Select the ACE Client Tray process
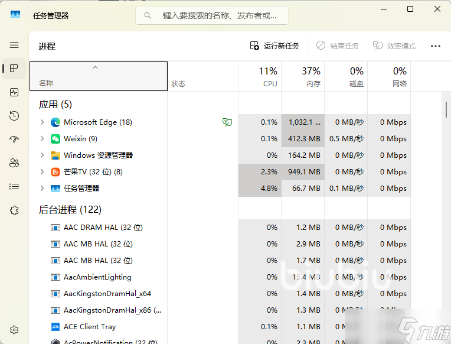The width and height of the screenshot is (451, 344). click(90, 327)
